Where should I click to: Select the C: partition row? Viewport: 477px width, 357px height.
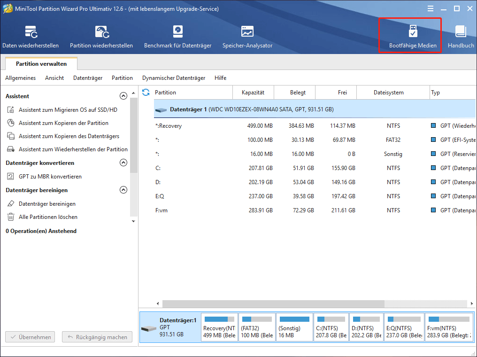click(315, 168)
